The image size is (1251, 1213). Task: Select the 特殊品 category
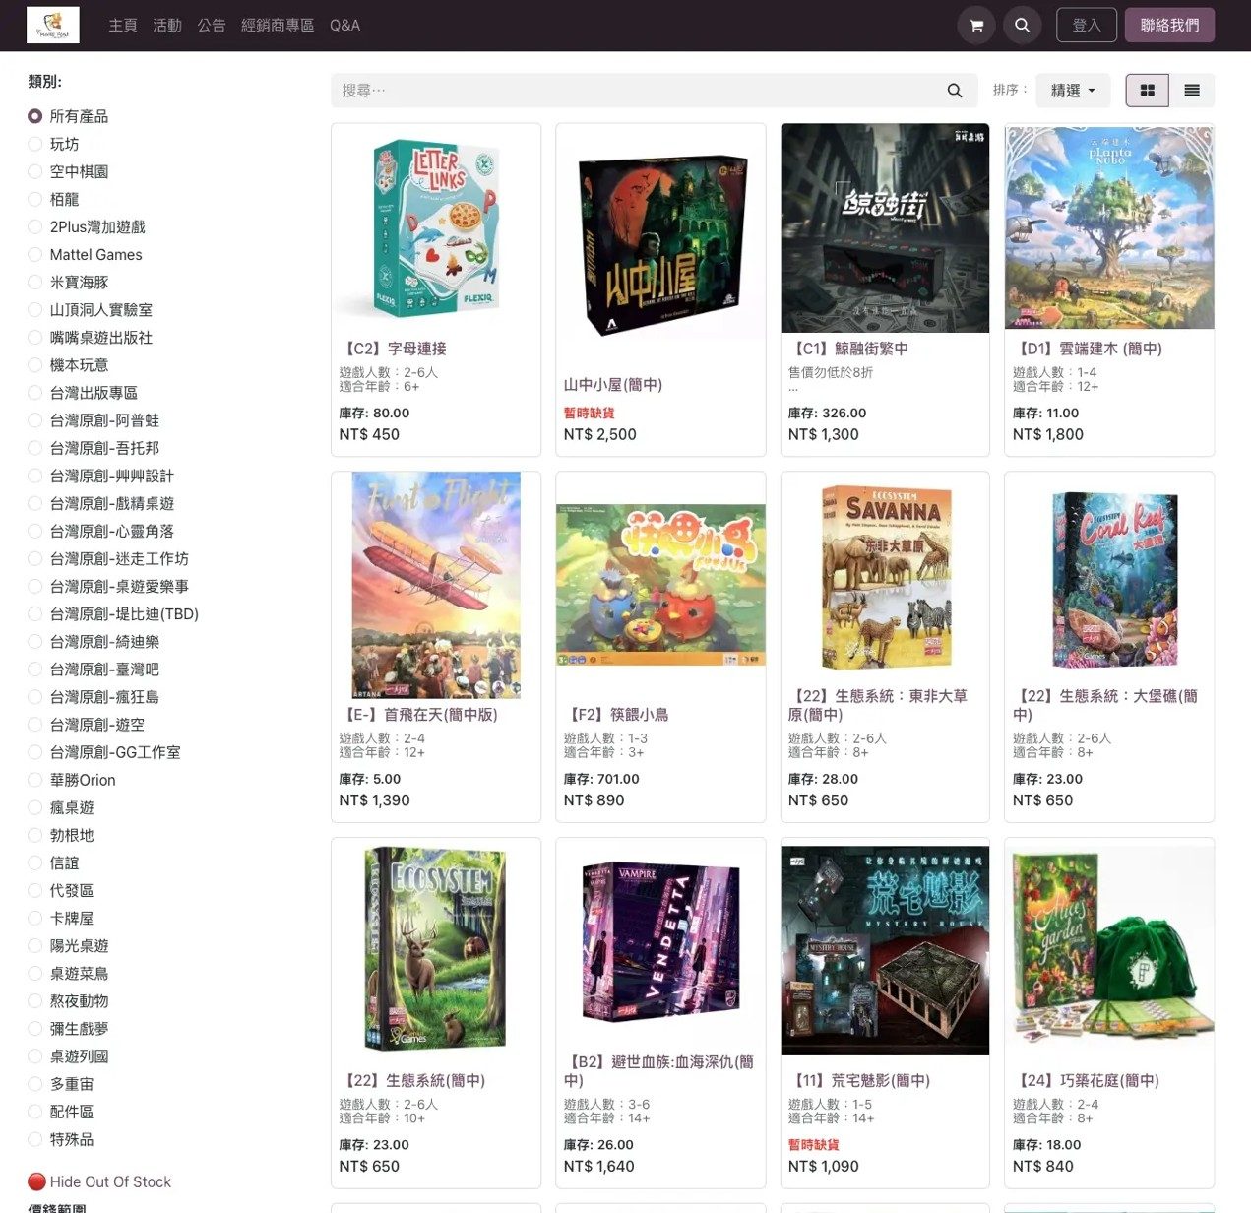[61, 1139]
